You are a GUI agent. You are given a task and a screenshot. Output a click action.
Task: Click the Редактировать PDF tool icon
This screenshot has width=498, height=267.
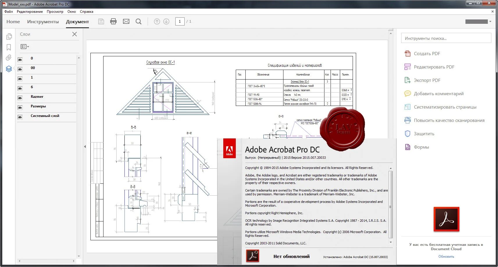tap(408, 67)
